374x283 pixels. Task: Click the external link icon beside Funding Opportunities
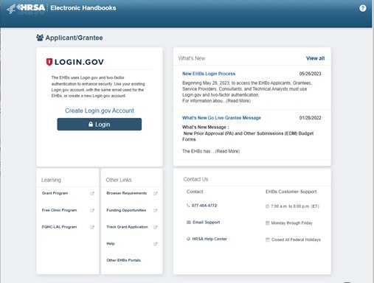(x=156, y=210)
